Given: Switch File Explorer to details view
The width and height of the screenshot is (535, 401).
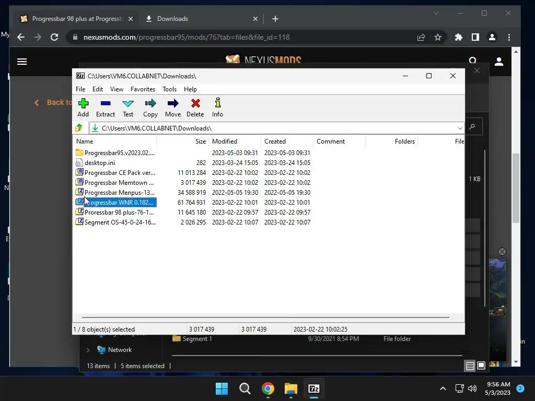Looking at the screenshot, I should tap(470, 366).
